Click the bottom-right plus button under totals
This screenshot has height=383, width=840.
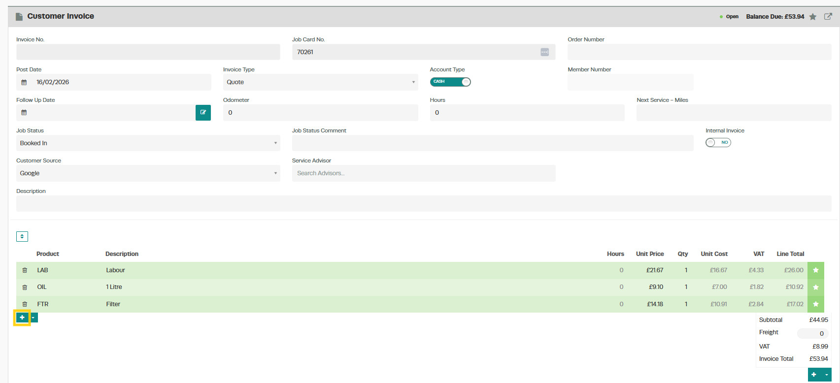tap(814, 375)
